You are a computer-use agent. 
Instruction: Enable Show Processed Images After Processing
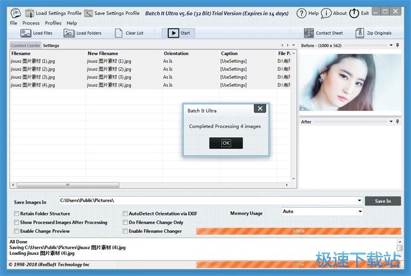(x=16, y=222)
